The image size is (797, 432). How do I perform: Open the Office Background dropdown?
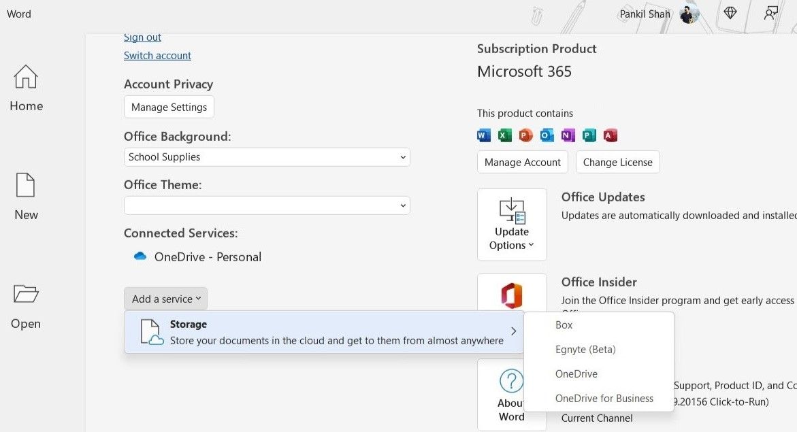[x=267, y=157]
